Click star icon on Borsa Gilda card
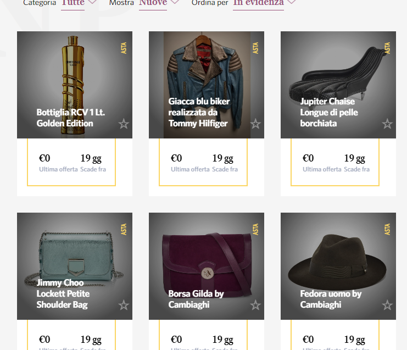Viewport: 407px width, 350px height. pos(255,305)
